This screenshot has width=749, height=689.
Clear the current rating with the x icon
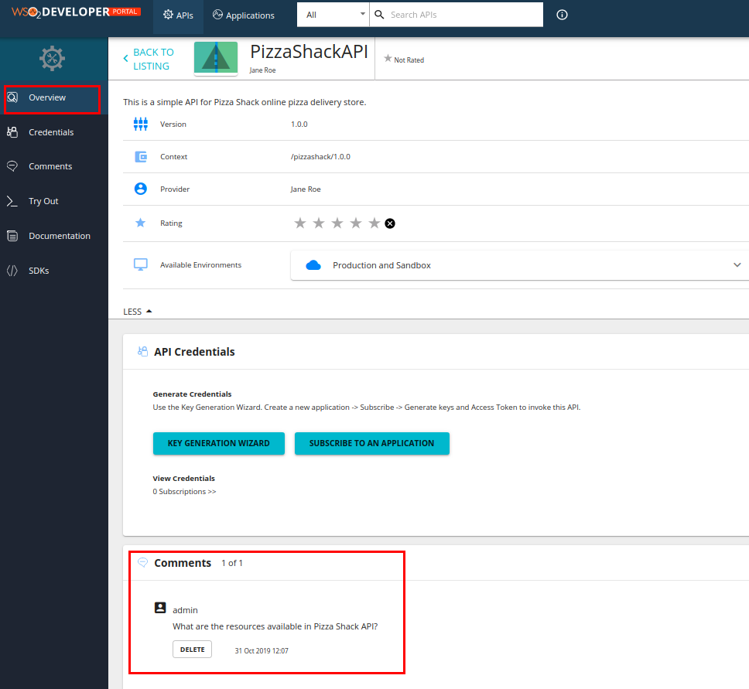390,223
